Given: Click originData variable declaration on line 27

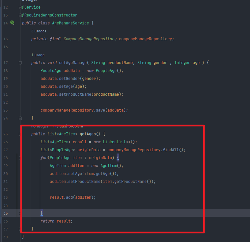Looking at the screenshot, I should [89, 150].
